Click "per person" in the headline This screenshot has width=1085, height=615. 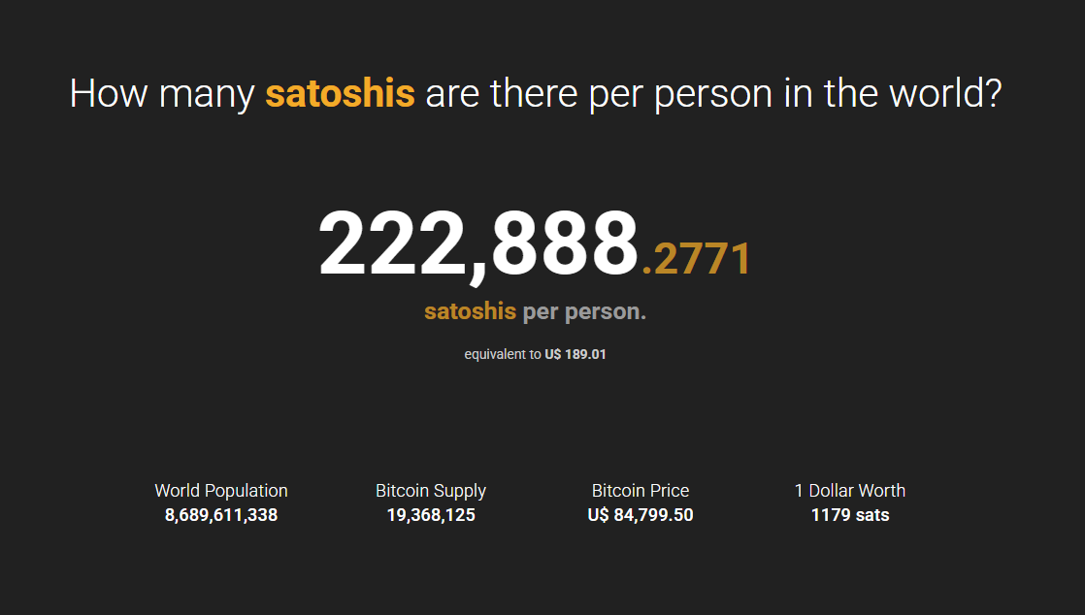(680, 95)
